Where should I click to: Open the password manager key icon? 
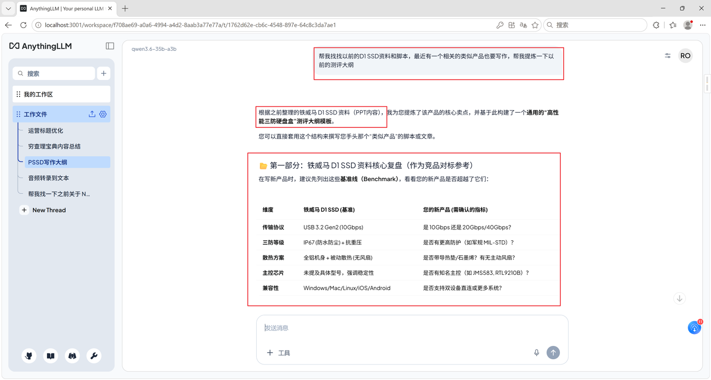[x=500, y=25]
